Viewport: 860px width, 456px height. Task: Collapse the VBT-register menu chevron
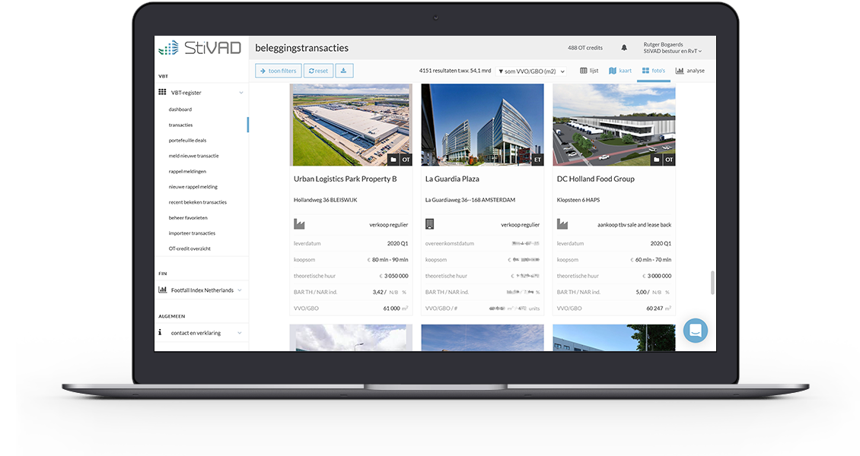tap(240, 93)
